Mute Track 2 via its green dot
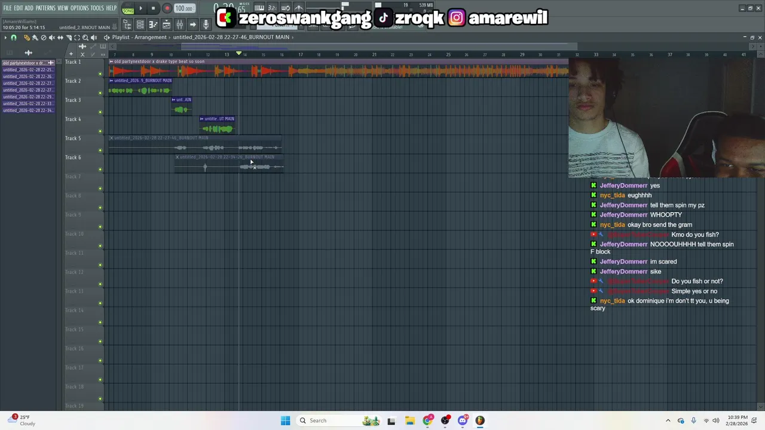 [100, 93]
